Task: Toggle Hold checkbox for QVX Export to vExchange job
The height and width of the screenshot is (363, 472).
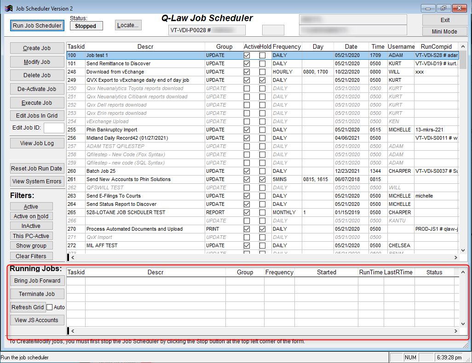Action: click(263, 80)
